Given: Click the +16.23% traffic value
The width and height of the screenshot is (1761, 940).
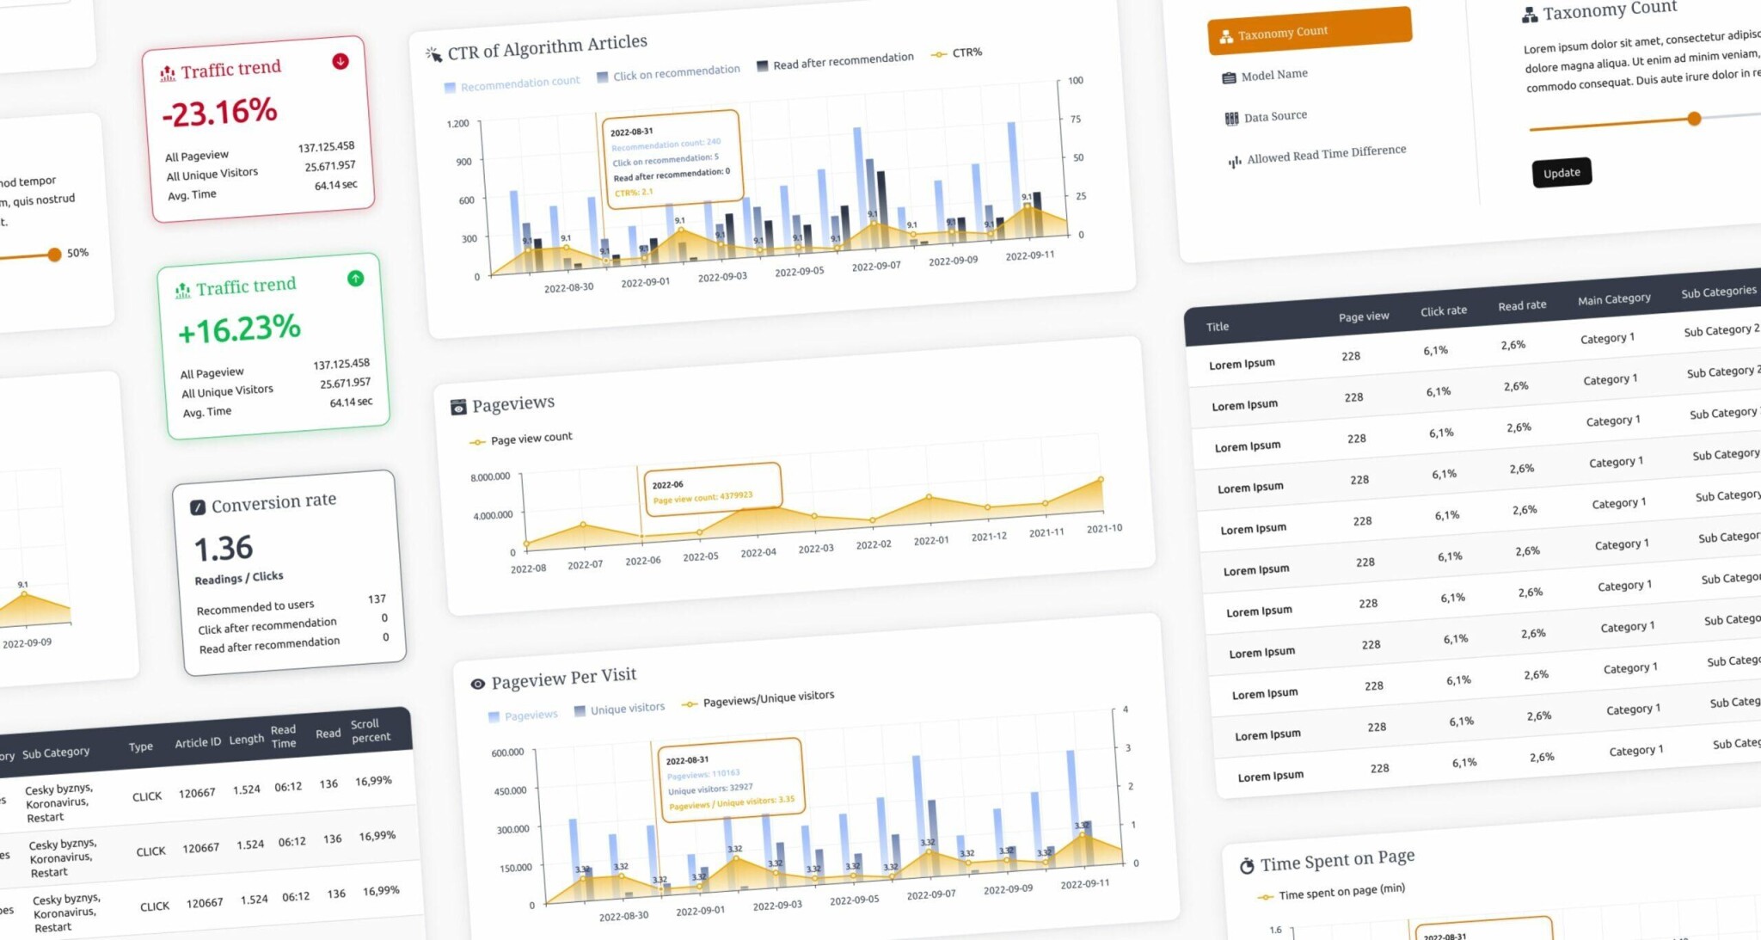Looking at the screenshot, I should pos(238,329).
